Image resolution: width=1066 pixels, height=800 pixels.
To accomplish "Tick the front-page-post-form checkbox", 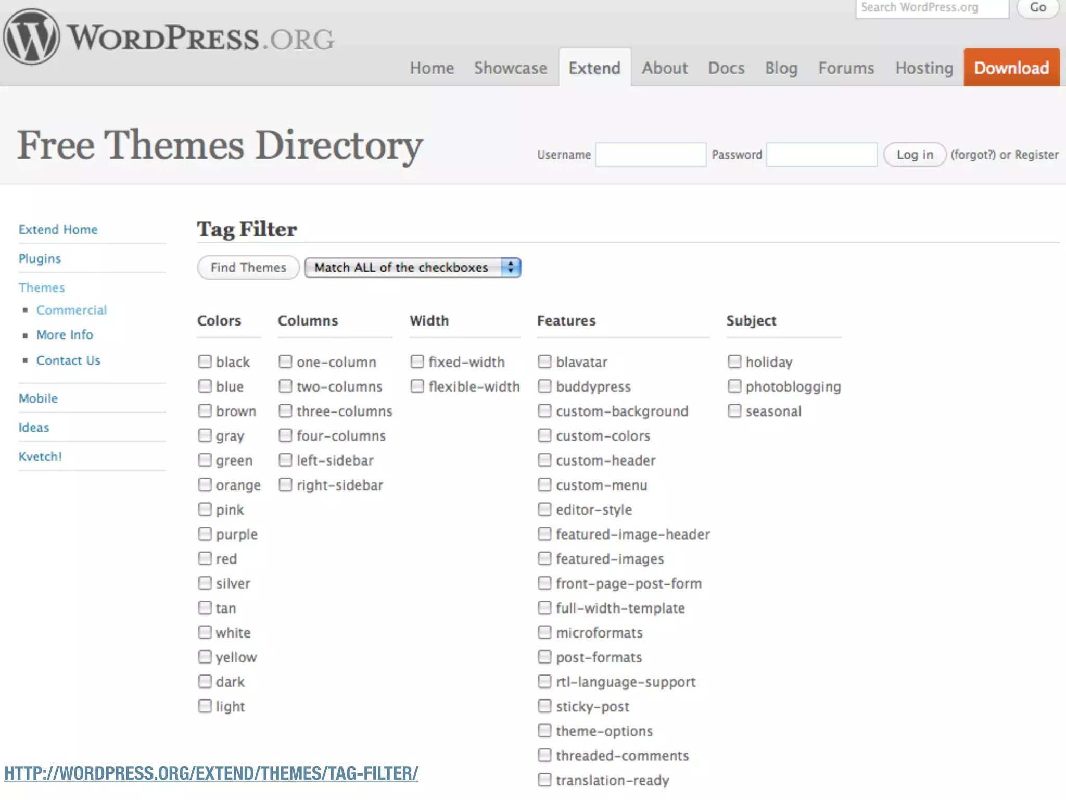I will point(544,583).
